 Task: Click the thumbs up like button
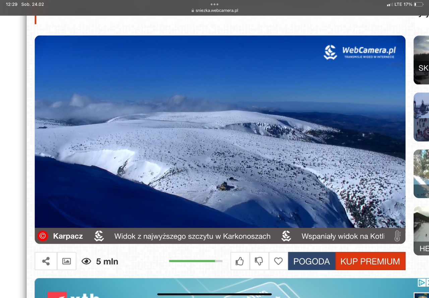click(240, 261)
